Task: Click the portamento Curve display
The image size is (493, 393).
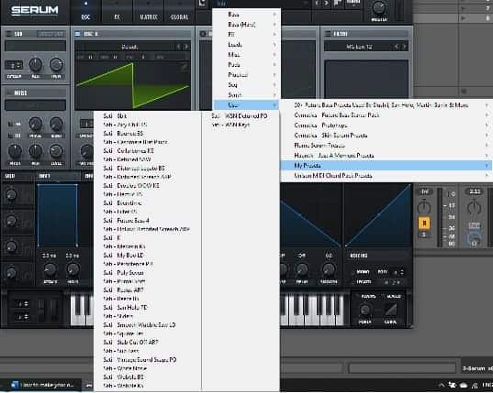Action: [390, 310]
